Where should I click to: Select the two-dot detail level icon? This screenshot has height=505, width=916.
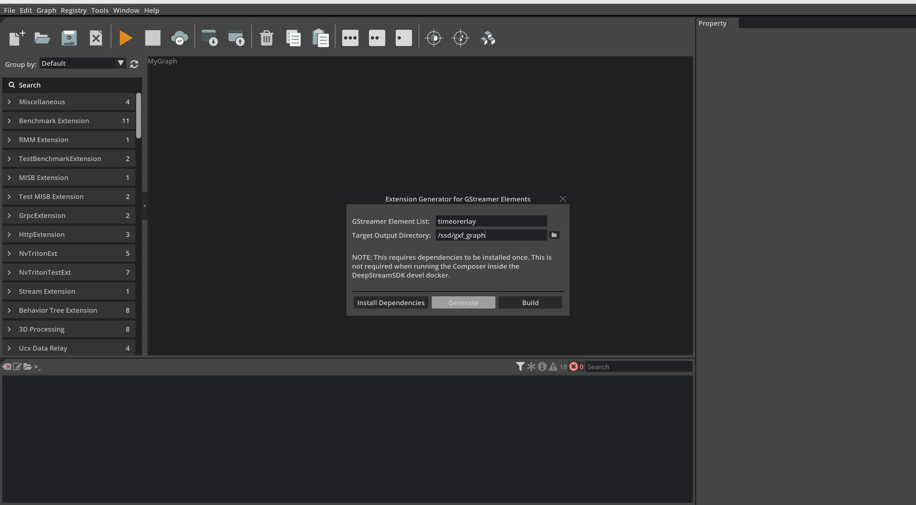click(x=377, y=38)
